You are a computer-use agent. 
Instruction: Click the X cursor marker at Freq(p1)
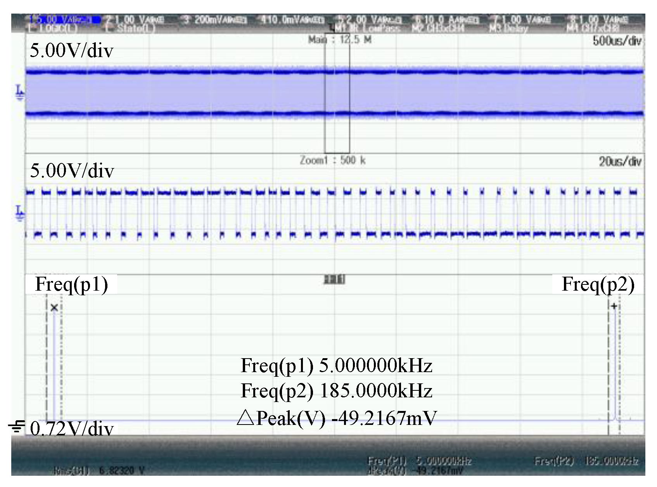(x=54, y=308)
